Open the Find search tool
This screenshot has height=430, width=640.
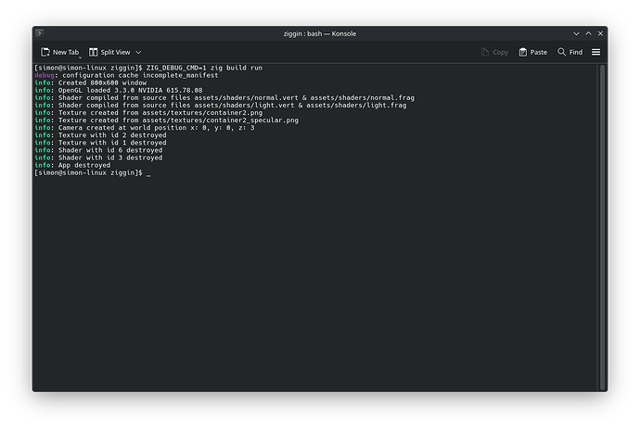pos(570,52)
